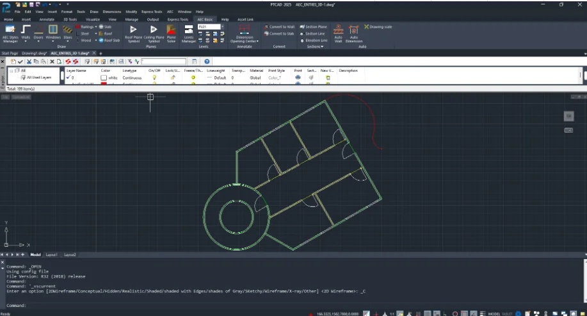This screenshot has height=316, width=587.
Task: Expand Dimension Opening Center dropdown
Action: click(257, 41)
